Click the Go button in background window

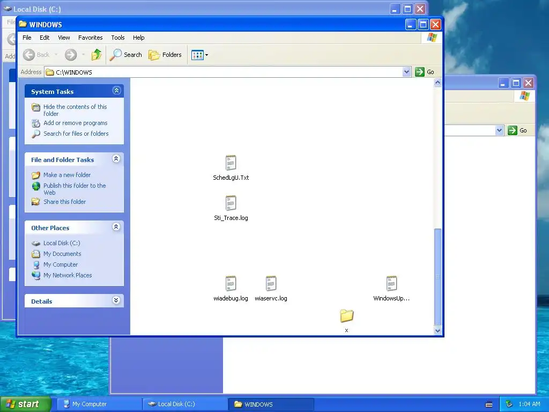pyautogui.click(x=517, y=130)
